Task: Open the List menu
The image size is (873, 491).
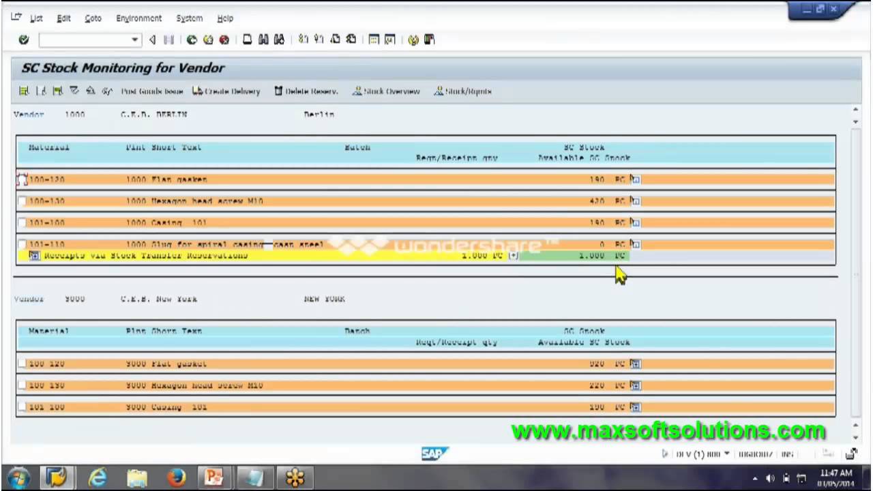Action: click(36, 18)
